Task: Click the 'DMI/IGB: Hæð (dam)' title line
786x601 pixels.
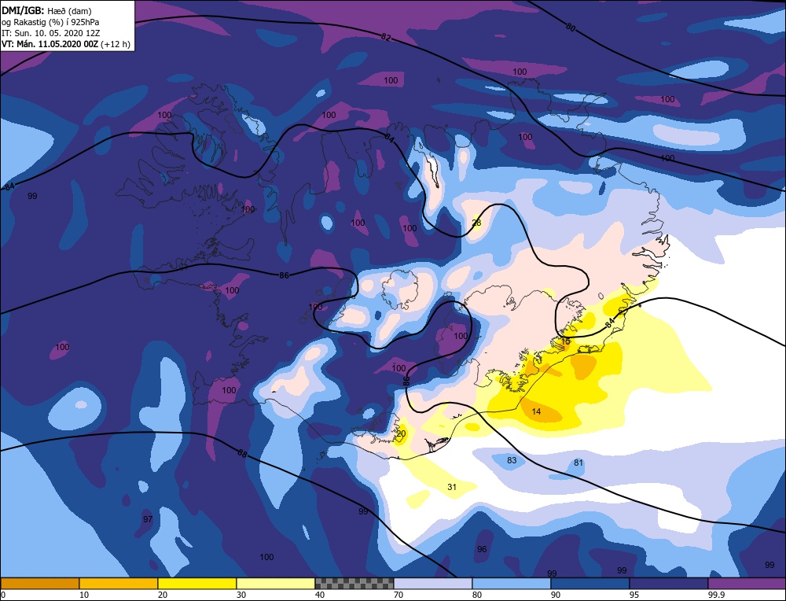Action: pos(46,10)
